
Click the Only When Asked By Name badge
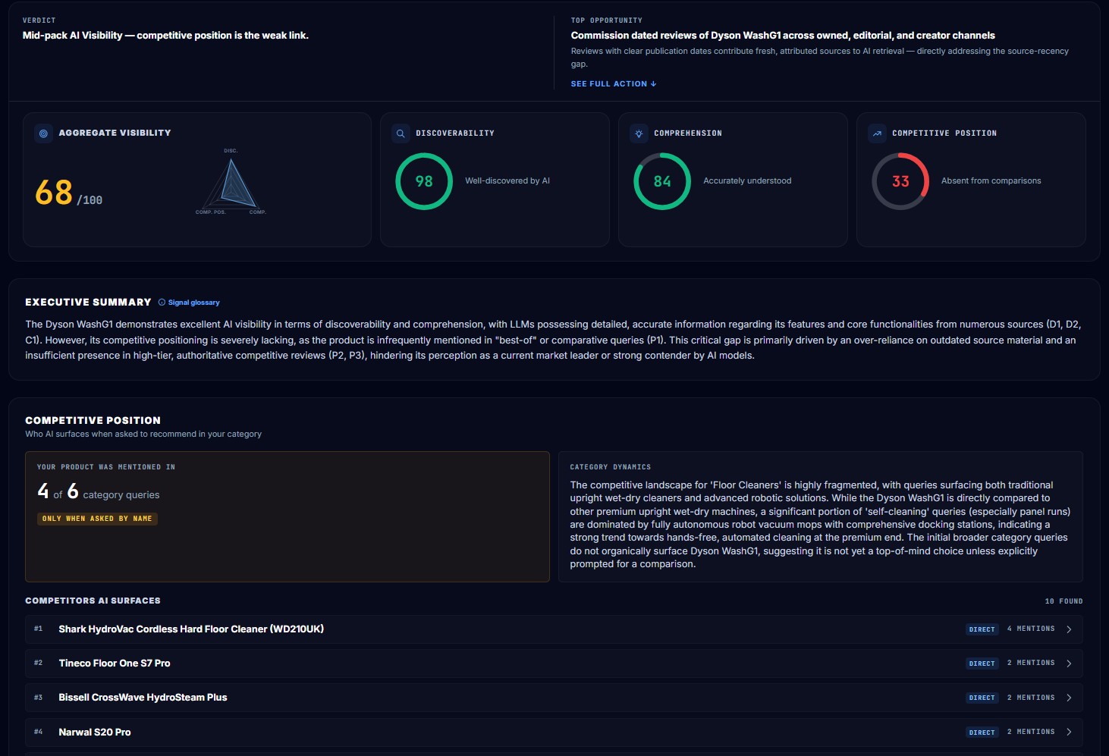97,519
